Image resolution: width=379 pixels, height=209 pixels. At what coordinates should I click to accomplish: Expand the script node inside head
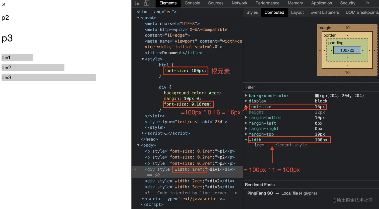coord(143,133)
